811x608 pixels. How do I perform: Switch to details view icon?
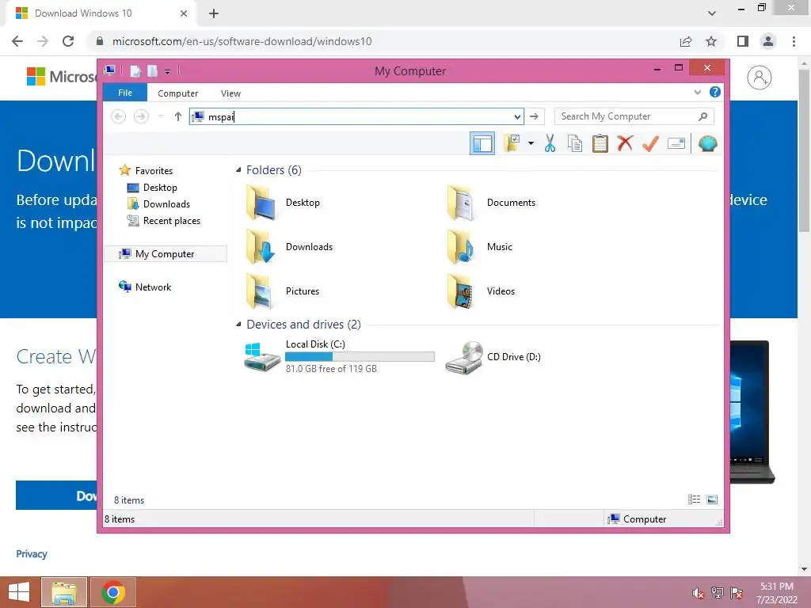pos(694,499)
